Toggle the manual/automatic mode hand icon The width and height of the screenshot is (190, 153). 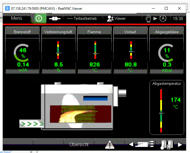[148, 18]
